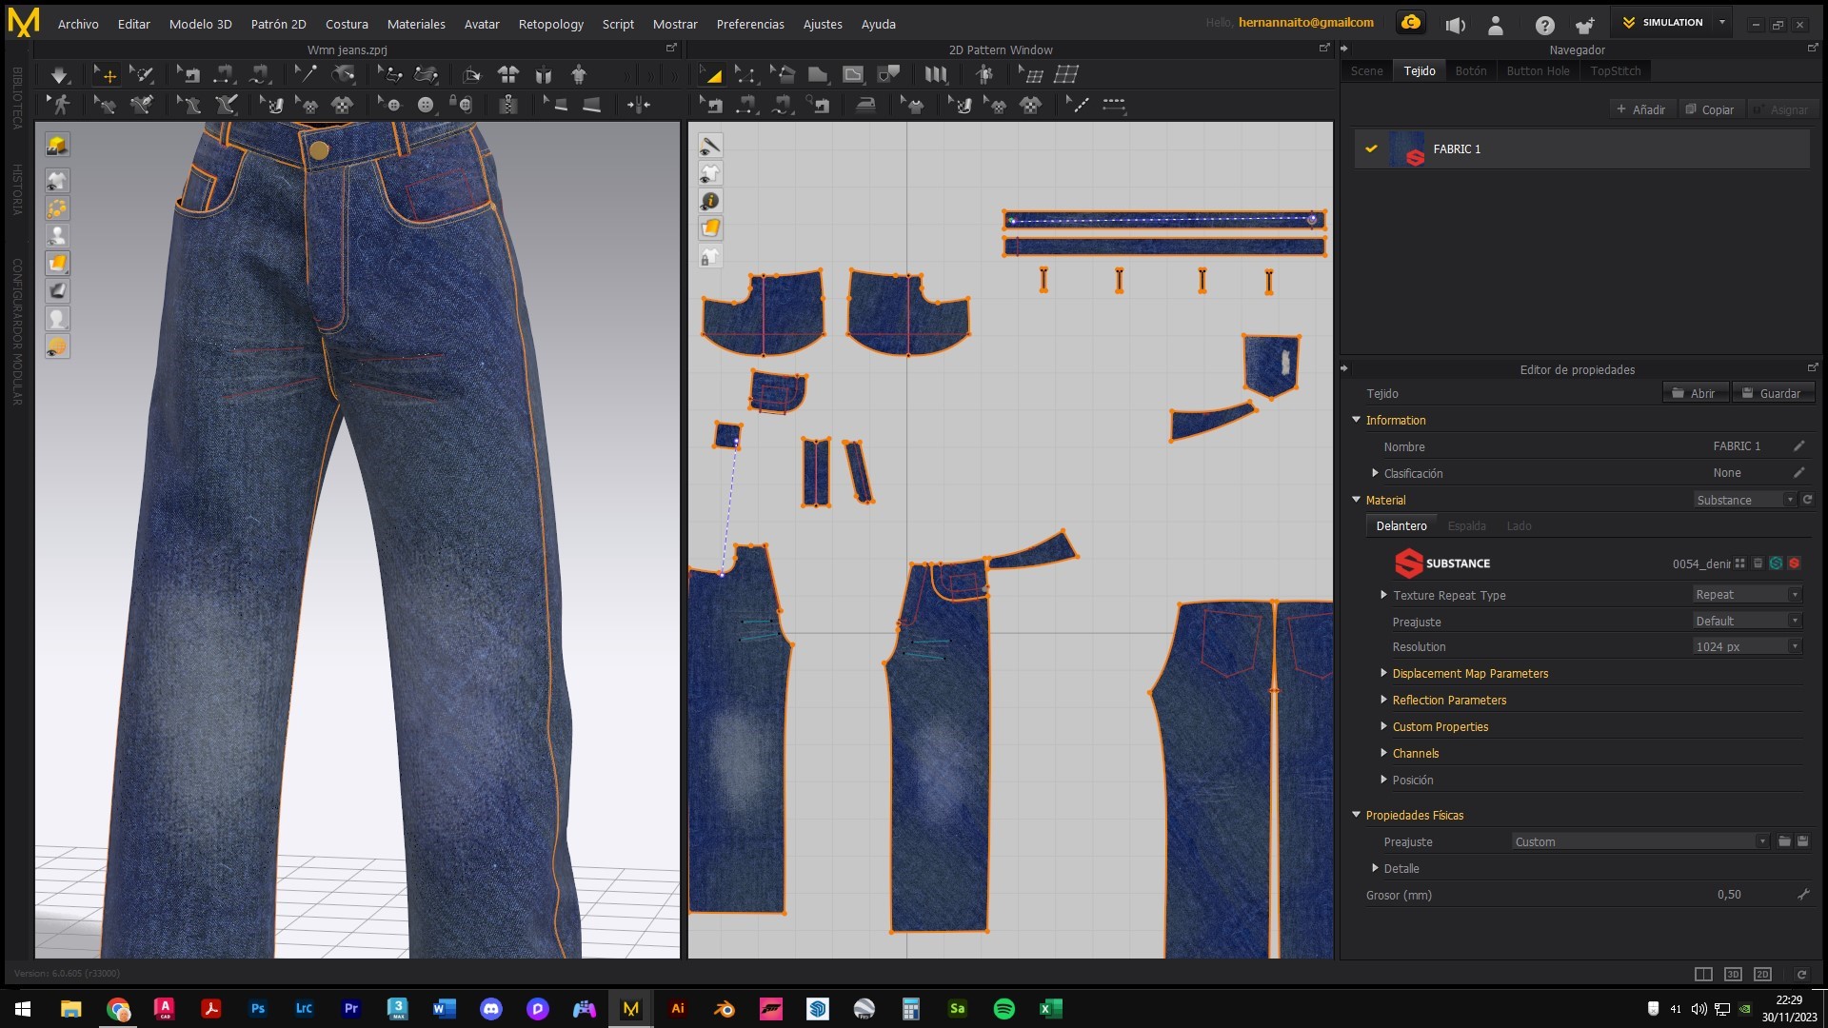
Task: Switch to the 2D-only window layout button
Action: point(1762,974)
